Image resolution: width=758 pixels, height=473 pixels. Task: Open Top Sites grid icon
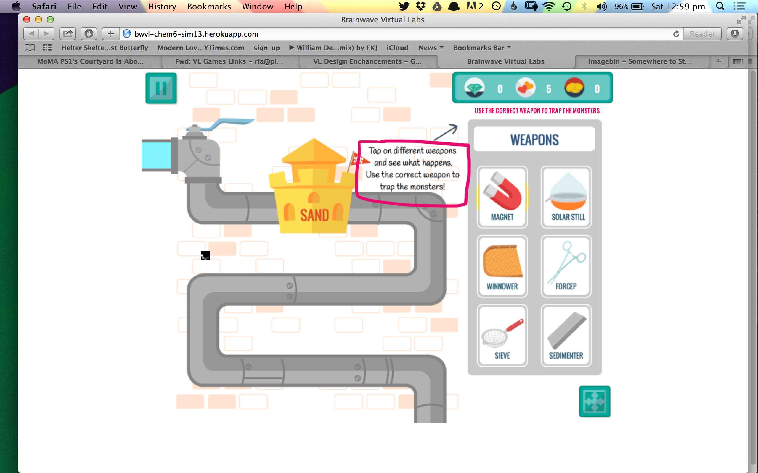tap(48, 48)
